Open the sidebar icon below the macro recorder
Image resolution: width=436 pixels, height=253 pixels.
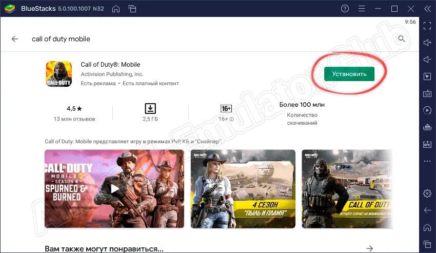pyautogui.click(x=427, y=127)
